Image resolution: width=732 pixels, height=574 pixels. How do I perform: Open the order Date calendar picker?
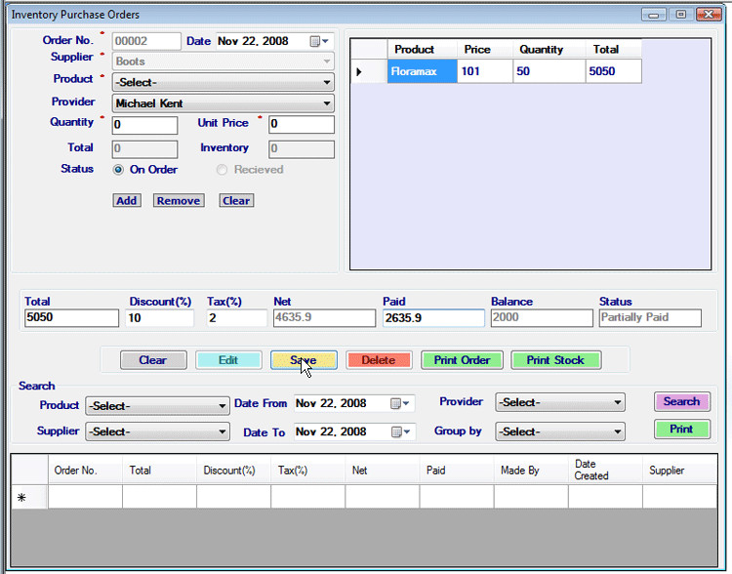(319, 41)
